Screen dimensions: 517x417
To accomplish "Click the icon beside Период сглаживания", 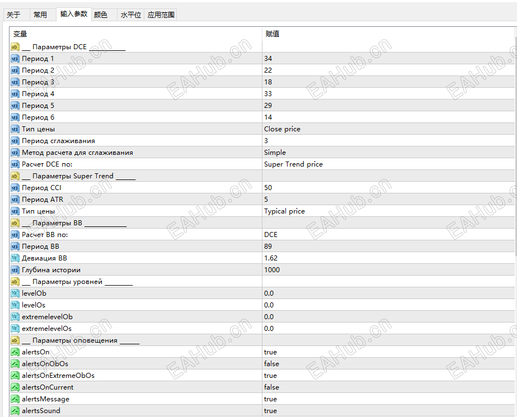I will point(15,141).
